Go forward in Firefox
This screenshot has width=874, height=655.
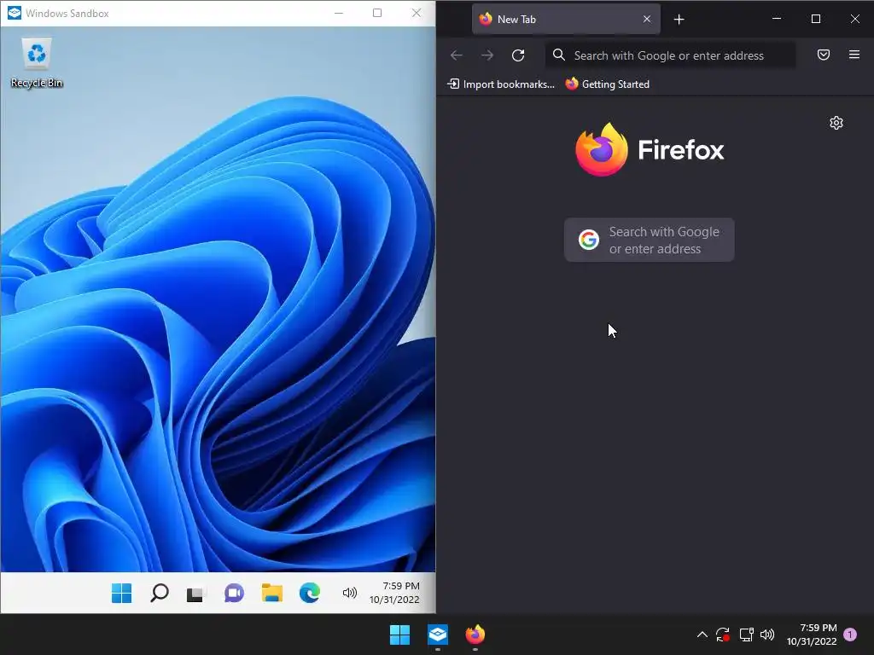[487, 55]
